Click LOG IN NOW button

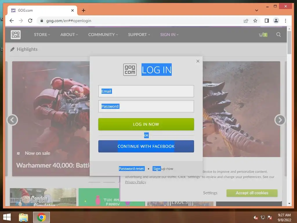[x=146, y=124]
